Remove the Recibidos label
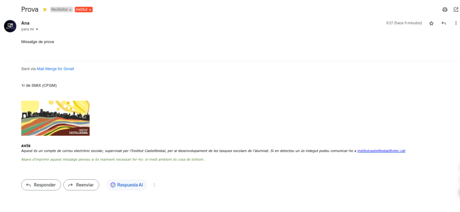The height and width of the screenshot is (212, 460). (x=71, y=10)
